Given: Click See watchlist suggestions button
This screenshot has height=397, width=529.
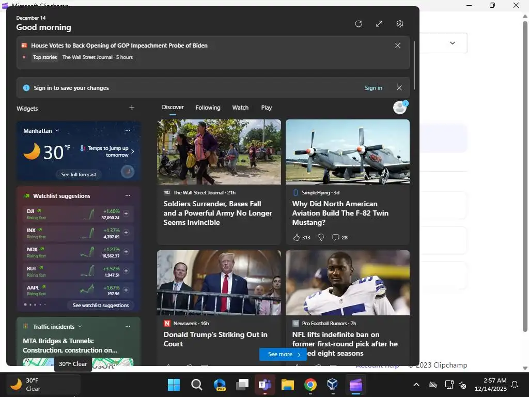Looking at the screenshot, I should (101, 305).
